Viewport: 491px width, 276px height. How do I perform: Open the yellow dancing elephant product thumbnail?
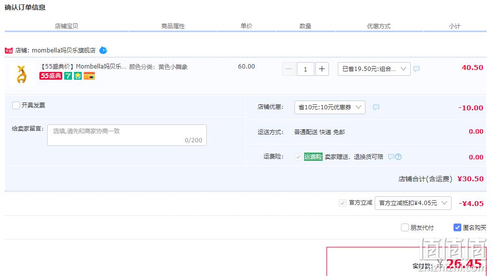pos(21,74)
